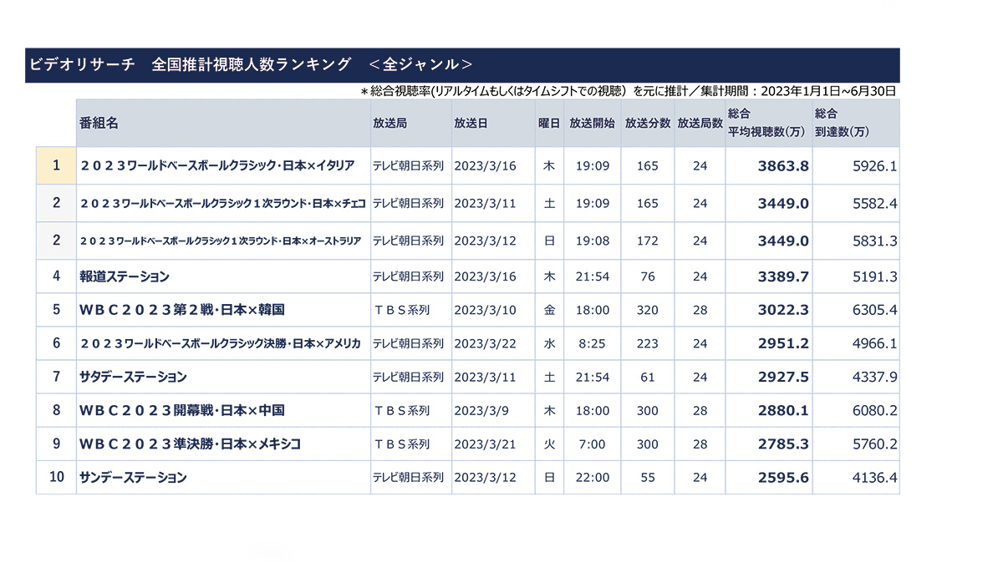Click the broadcast date 2023/3/22
The width and height of the screenshot is (1003, 573).
click(486, 343)
